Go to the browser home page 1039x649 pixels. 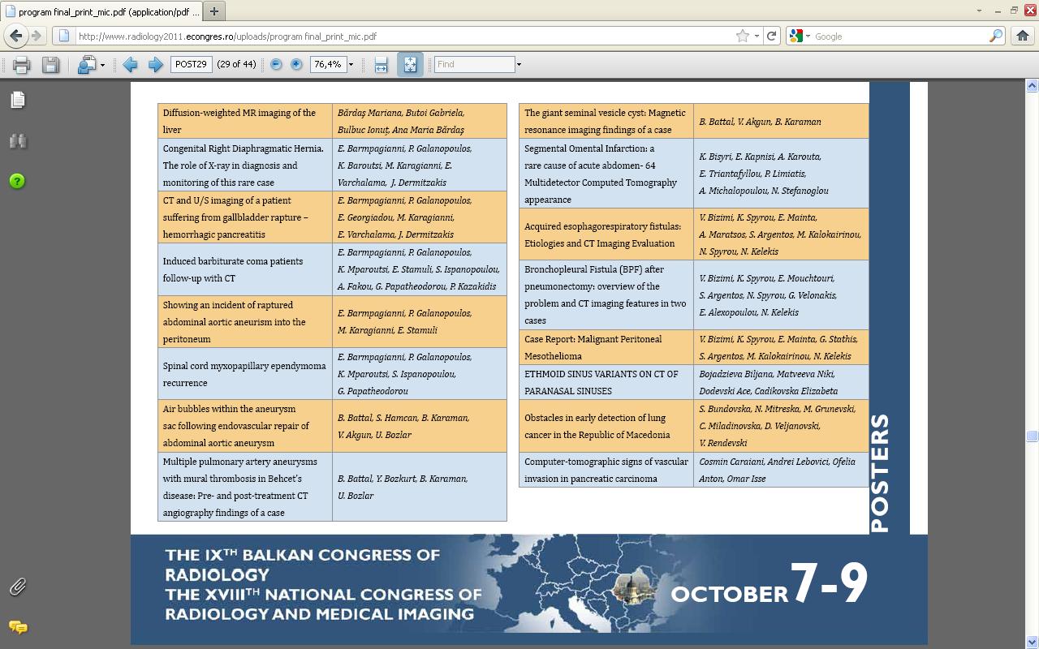[x=1023, y=36]
